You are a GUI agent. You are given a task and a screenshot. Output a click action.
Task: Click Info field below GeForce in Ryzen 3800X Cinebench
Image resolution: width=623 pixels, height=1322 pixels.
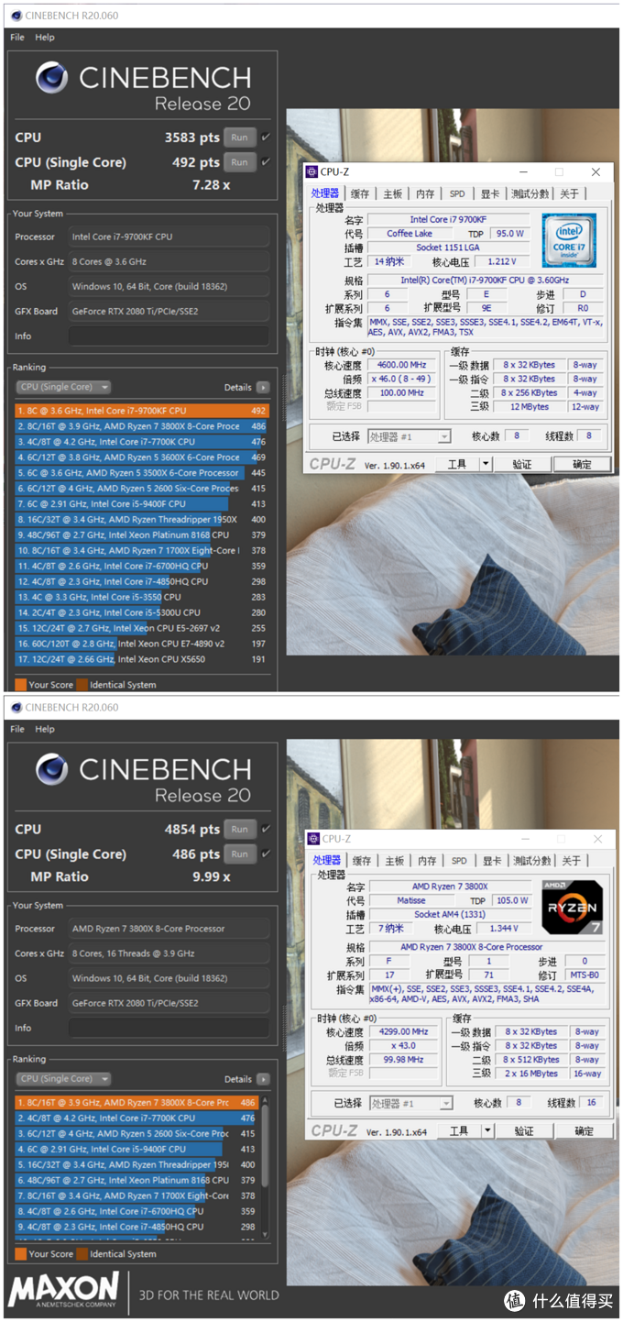(x=169, y=1028)
